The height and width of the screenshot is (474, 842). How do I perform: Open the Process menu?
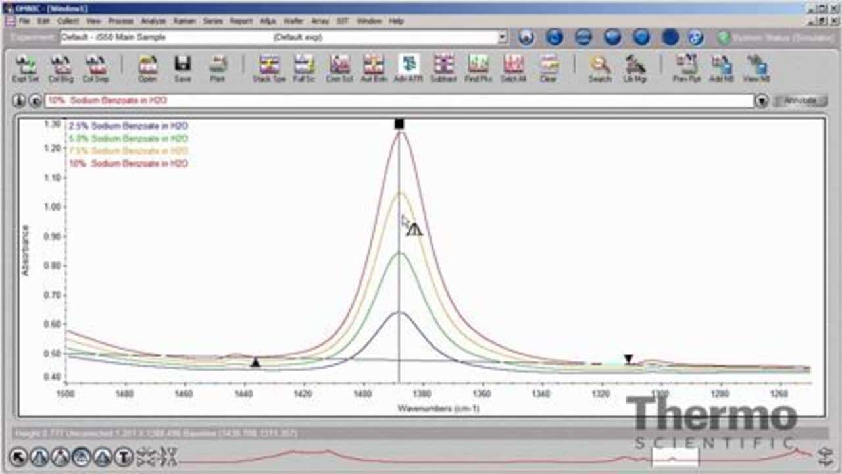[x=120, y=21]
